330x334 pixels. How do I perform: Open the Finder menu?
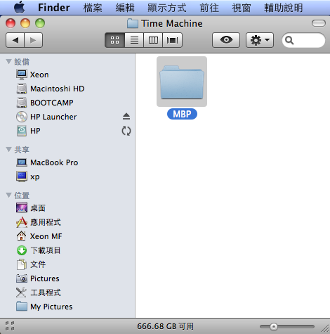[54, 8]
